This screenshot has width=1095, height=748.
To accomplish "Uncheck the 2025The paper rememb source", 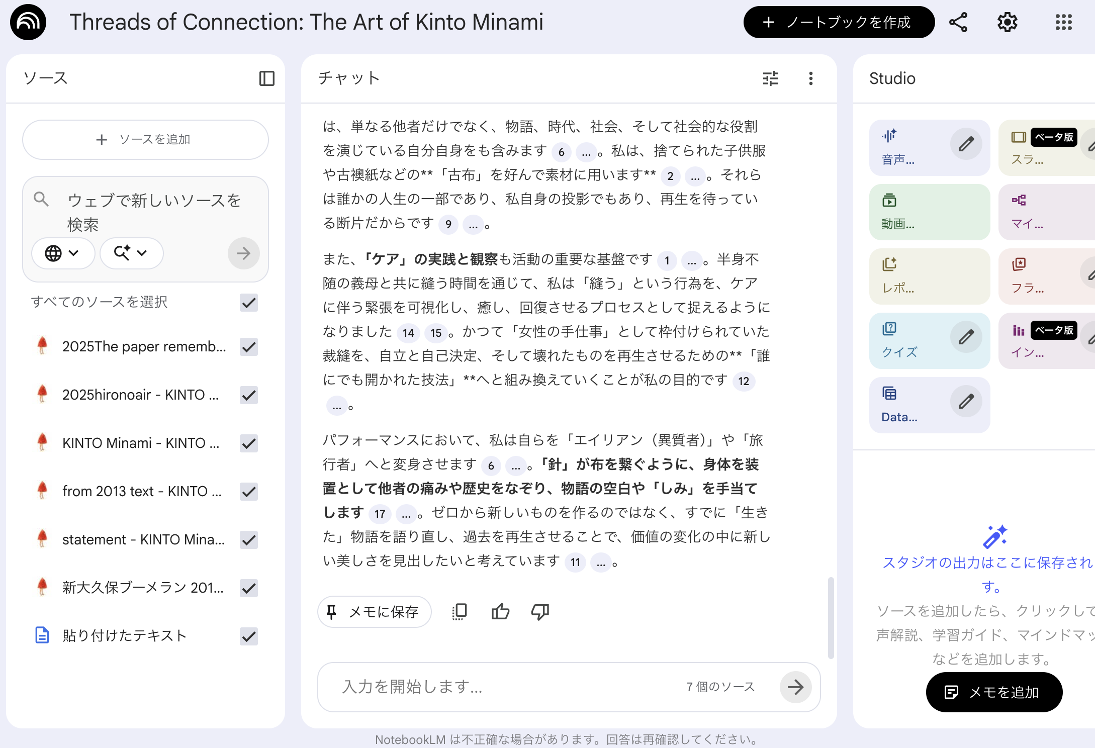I will coord(249,347).
